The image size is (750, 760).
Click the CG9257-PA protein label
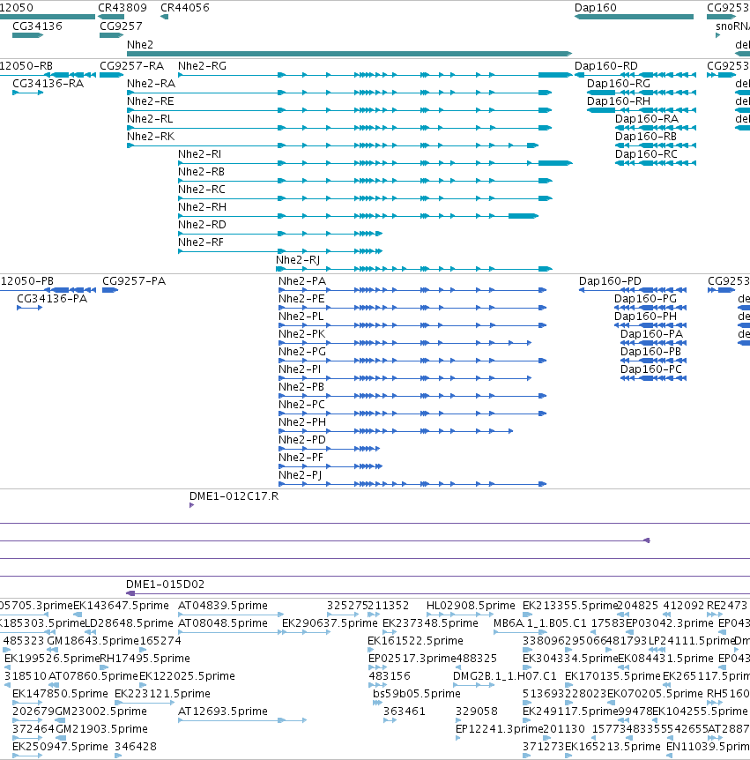point(134,281)
